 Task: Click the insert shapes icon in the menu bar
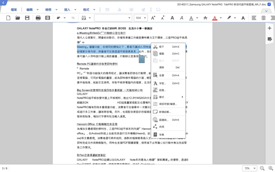click(x=144, y=9)
